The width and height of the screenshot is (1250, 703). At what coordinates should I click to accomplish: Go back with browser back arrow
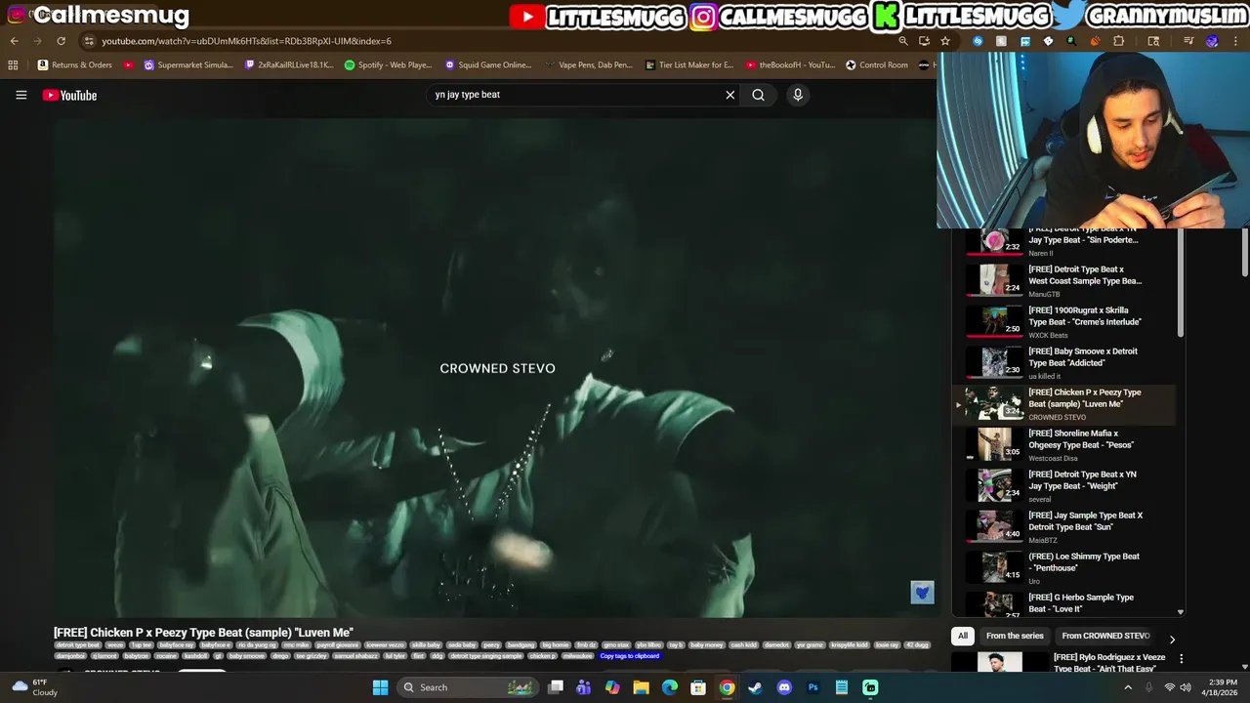(14, 41)
